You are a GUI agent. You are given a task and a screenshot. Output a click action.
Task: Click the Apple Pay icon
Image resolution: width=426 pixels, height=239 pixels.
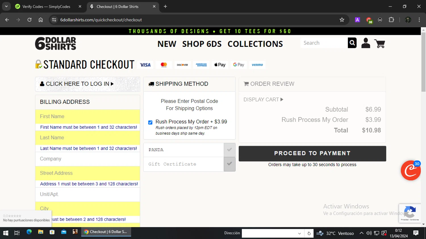click(x=220, y=65)
